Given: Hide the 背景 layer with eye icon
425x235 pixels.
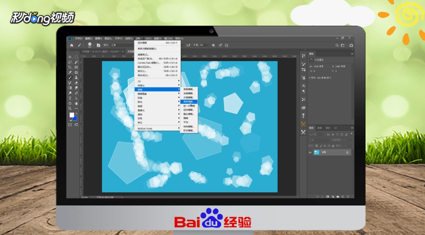Looking at the screenshot, I should (x=310, y=152).
